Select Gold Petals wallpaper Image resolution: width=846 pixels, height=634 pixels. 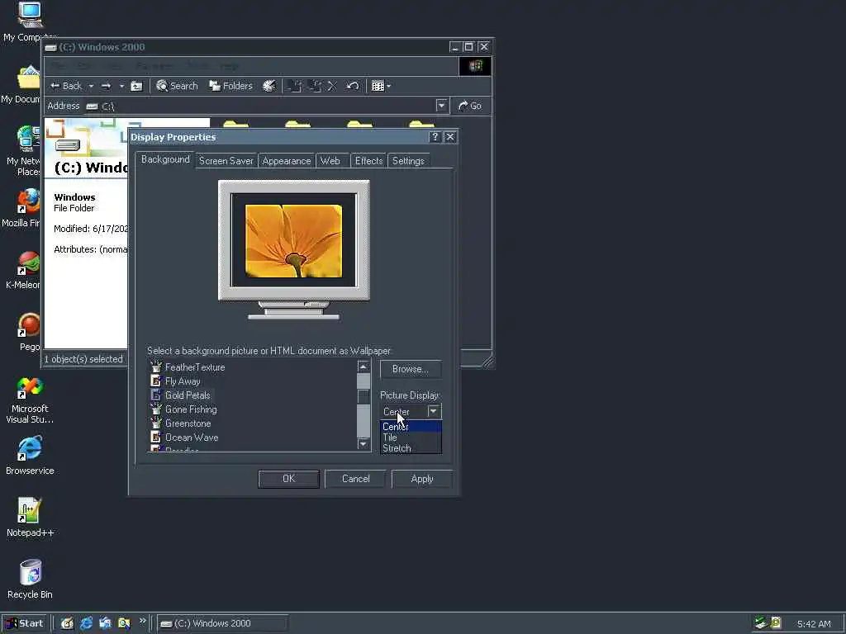coord(188,395)
